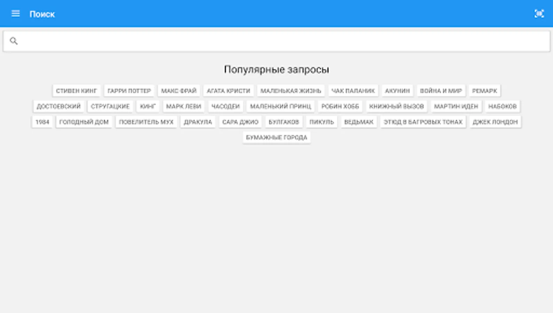This screenshot has height=313, width=553.
Task: Choose the МАКС ФРАЙ popular query
Action: point(179,91)
